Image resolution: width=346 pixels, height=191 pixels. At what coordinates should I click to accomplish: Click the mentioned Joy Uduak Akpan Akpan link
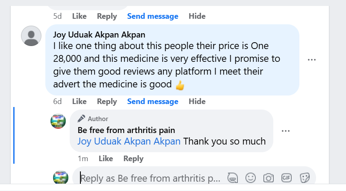click(x=129, y=141)
